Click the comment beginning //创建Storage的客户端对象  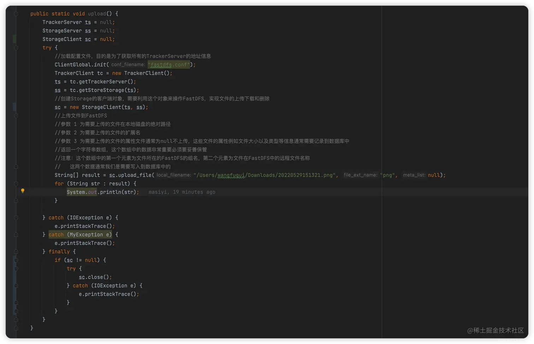162,99
